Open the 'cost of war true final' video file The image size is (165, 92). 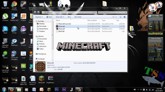tap(5, 68)
